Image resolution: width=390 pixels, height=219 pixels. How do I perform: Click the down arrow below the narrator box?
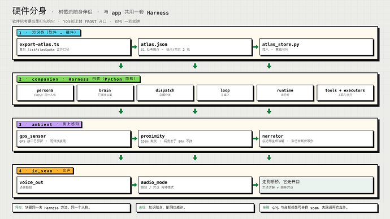coord(269,157)
